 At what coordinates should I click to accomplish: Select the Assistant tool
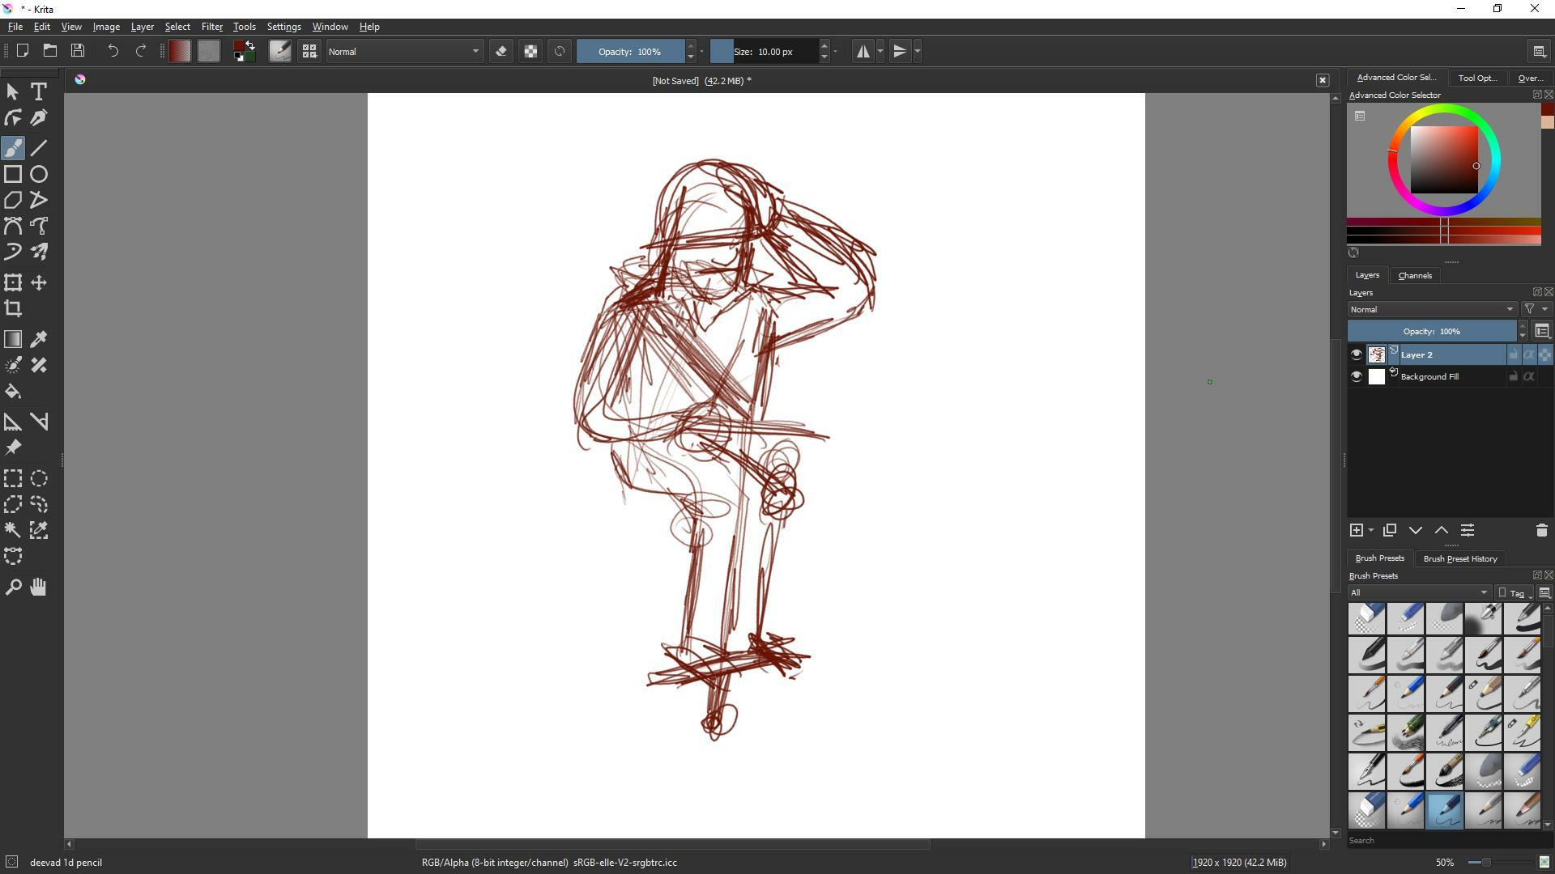pyautogui.click(x=13, y=422)
